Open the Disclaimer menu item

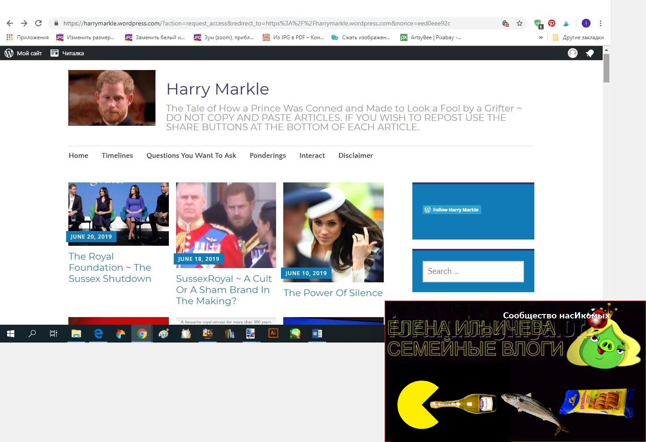click(x=356, y=155)
